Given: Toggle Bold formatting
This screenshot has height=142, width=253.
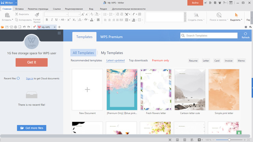Looking at the screenshot, I should 47,20.
